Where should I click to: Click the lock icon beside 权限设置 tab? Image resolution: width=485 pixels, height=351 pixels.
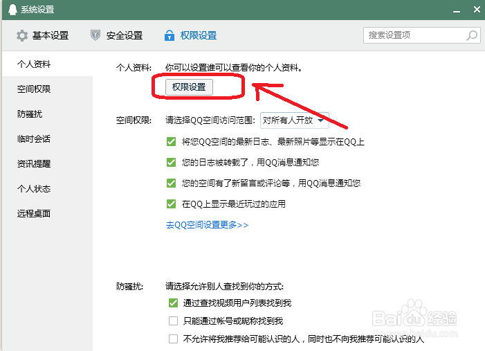click(170, 35)
